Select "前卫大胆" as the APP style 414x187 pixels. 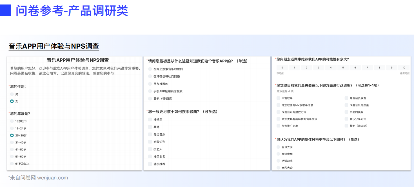278,147
